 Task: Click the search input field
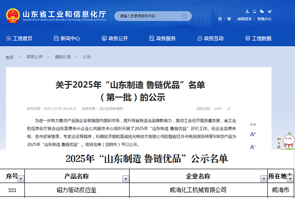coord(147,16)
